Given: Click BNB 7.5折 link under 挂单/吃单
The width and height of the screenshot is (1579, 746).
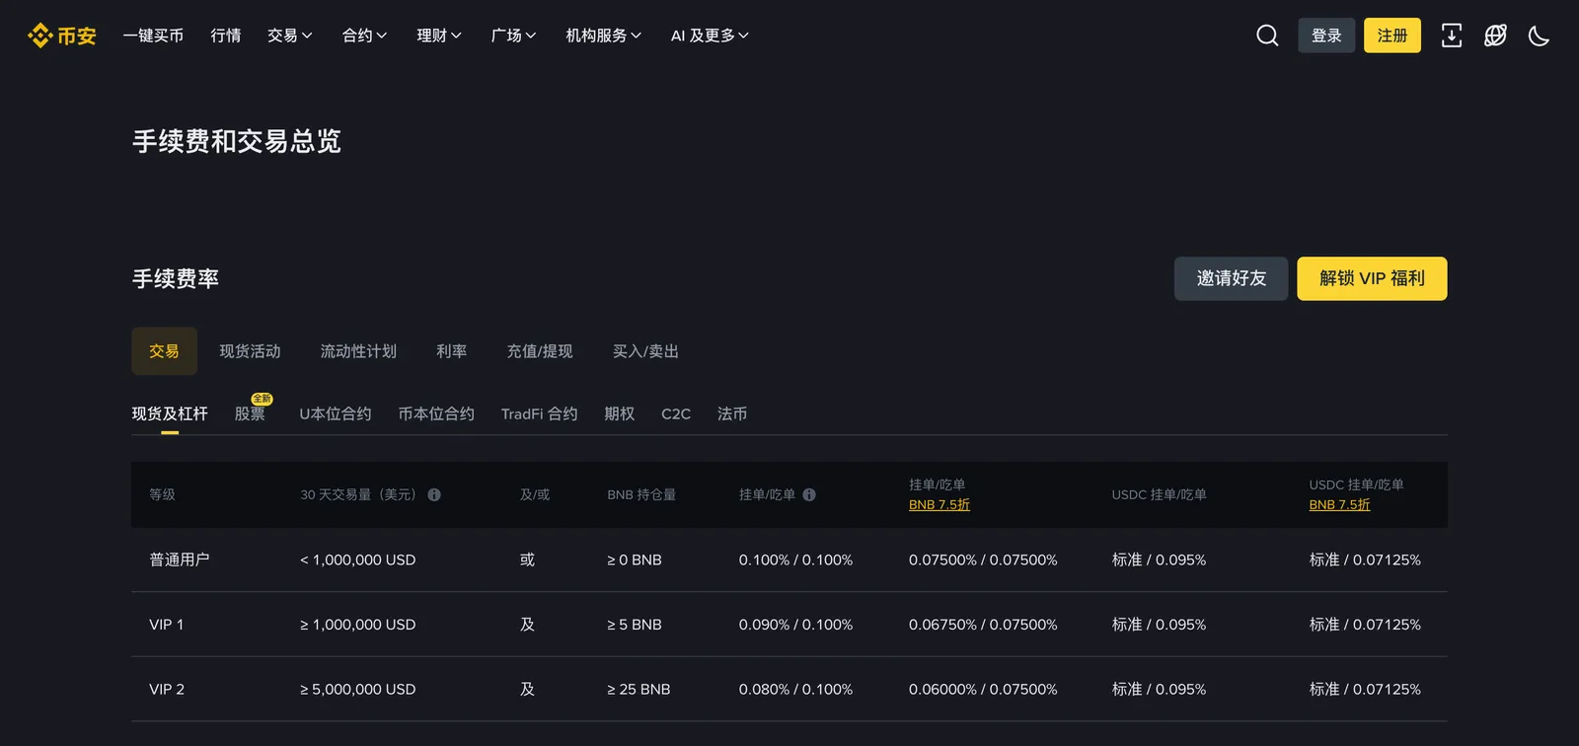Looking at the screenshot, I should tap(940, 504).
